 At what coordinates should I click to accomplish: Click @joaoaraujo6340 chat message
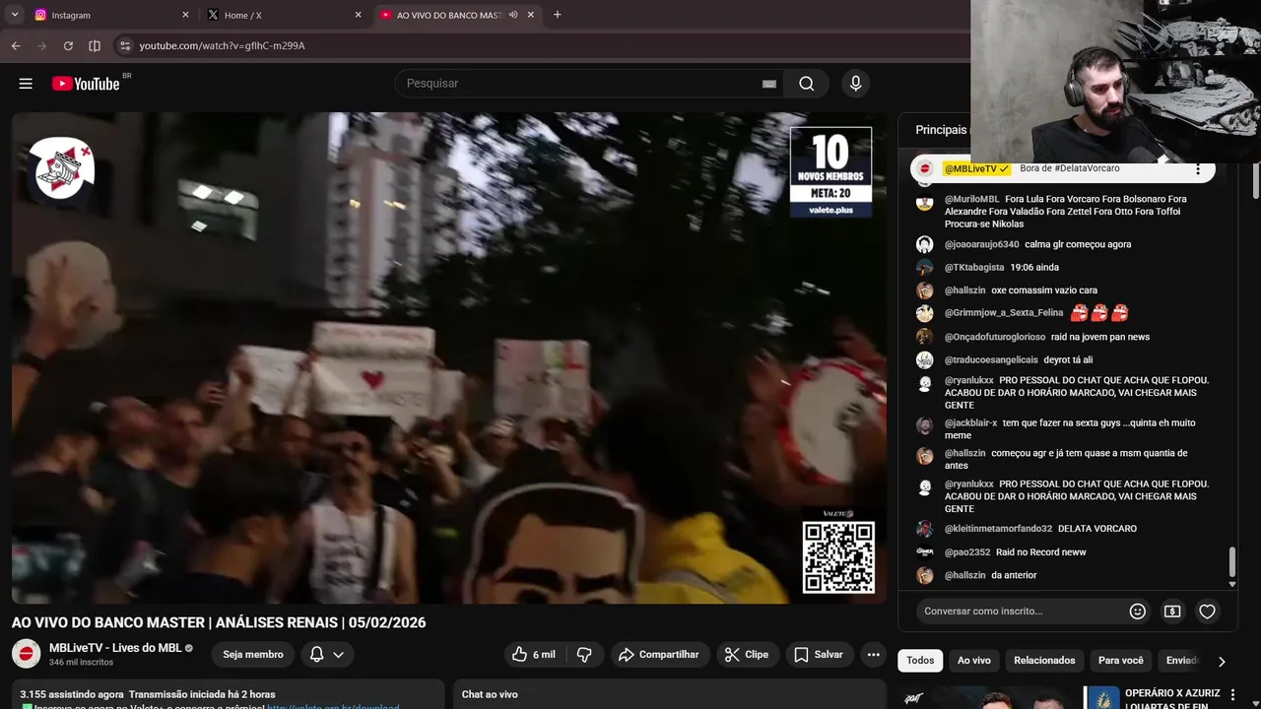pos(1069,244)
